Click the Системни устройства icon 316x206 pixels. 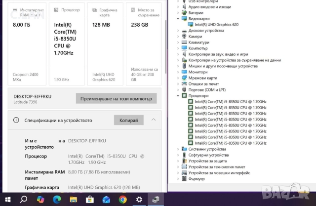(x=184, y=149)
